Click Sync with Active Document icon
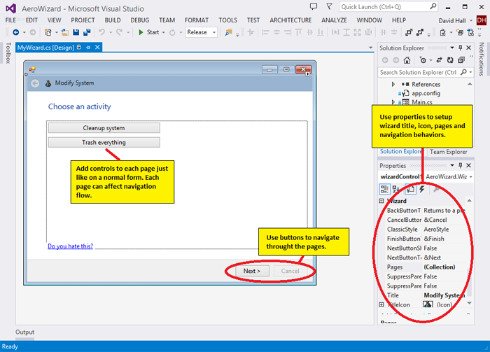 click(439, 60)
